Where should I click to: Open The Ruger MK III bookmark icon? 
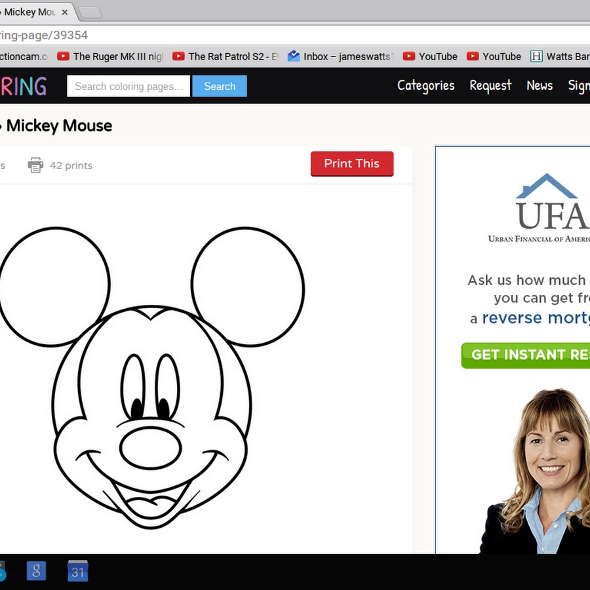[63, 56]
